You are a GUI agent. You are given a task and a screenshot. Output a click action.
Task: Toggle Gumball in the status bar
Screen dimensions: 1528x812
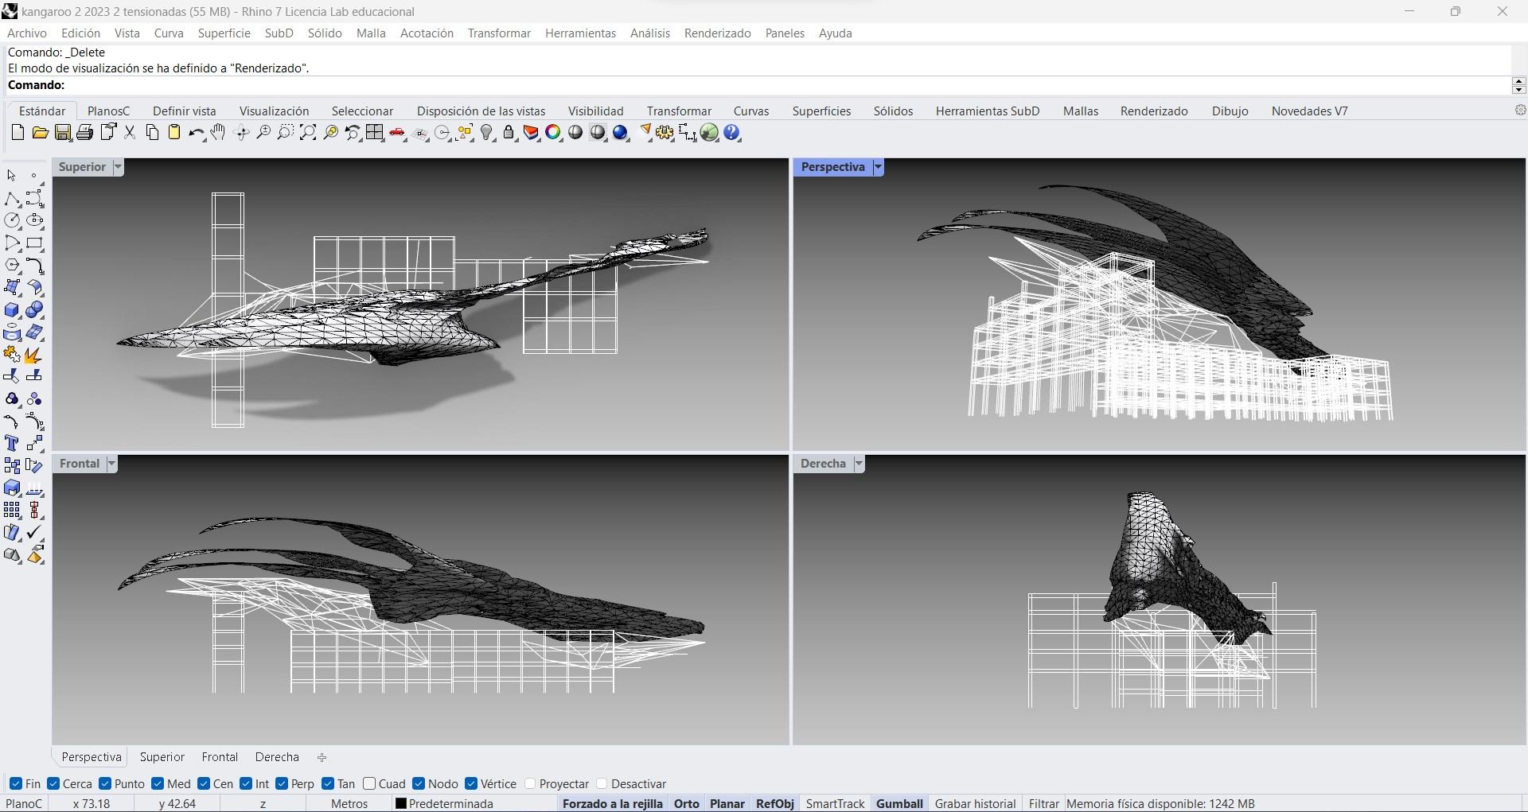(x=898, y=803)
